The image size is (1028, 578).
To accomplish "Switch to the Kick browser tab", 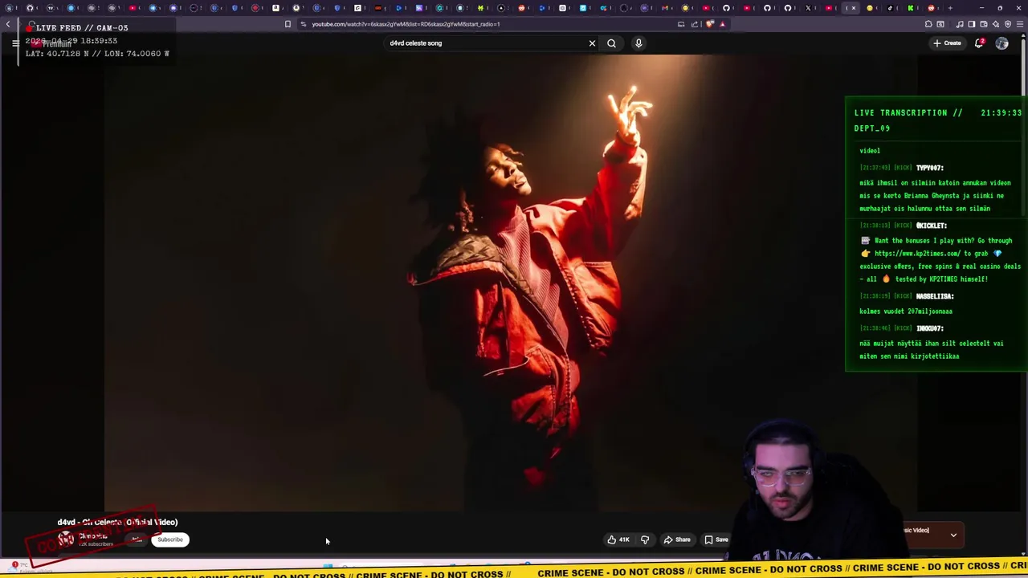I will pos(911,8).
